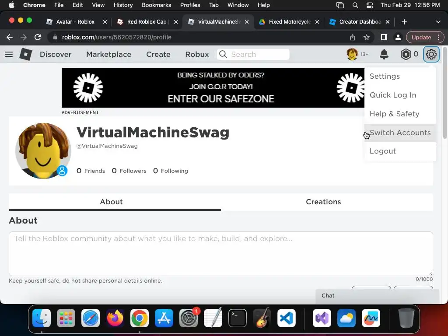View the 0 Following list
This screenshot has width=448, height=336.
coord(171,171)
